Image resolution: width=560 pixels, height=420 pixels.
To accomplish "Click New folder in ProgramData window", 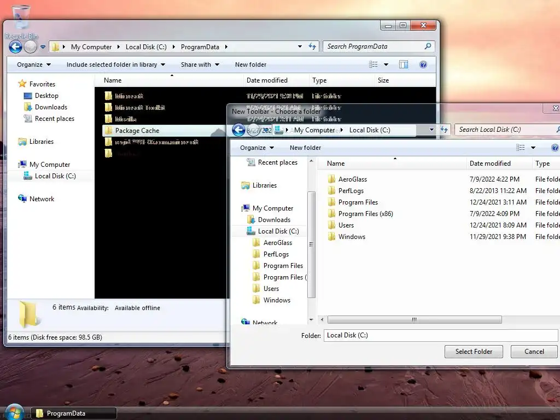I will (x=250, y=65).
